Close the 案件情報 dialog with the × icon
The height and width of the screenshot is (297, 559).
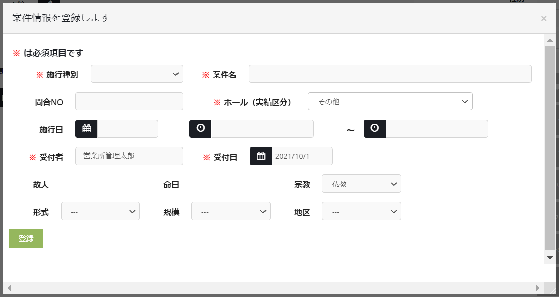543,19
